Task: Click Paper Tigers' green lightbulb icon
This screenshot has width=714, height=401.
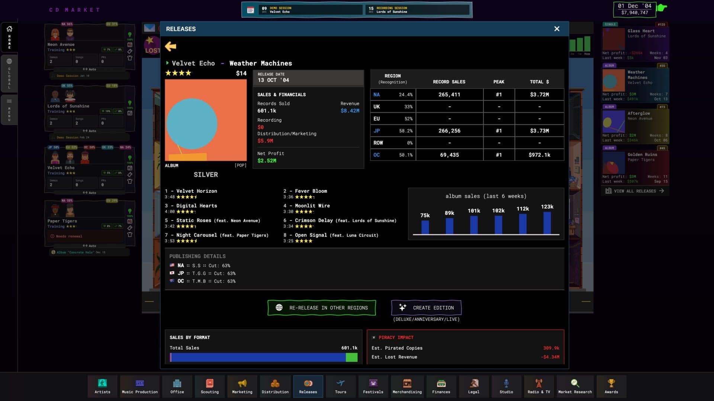Action: [130, 211]
